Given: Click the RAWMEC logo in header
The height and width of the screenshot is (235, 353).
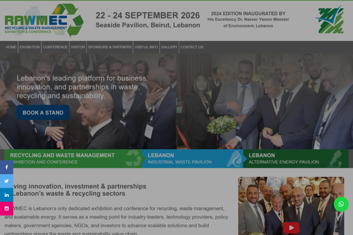Looking at the screenshot, I should click(x=44, y=20).
